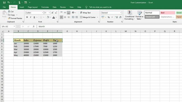Click the Name Box showing 1R x 5C
Screen dimensions: 182x102
coord(8,26)
